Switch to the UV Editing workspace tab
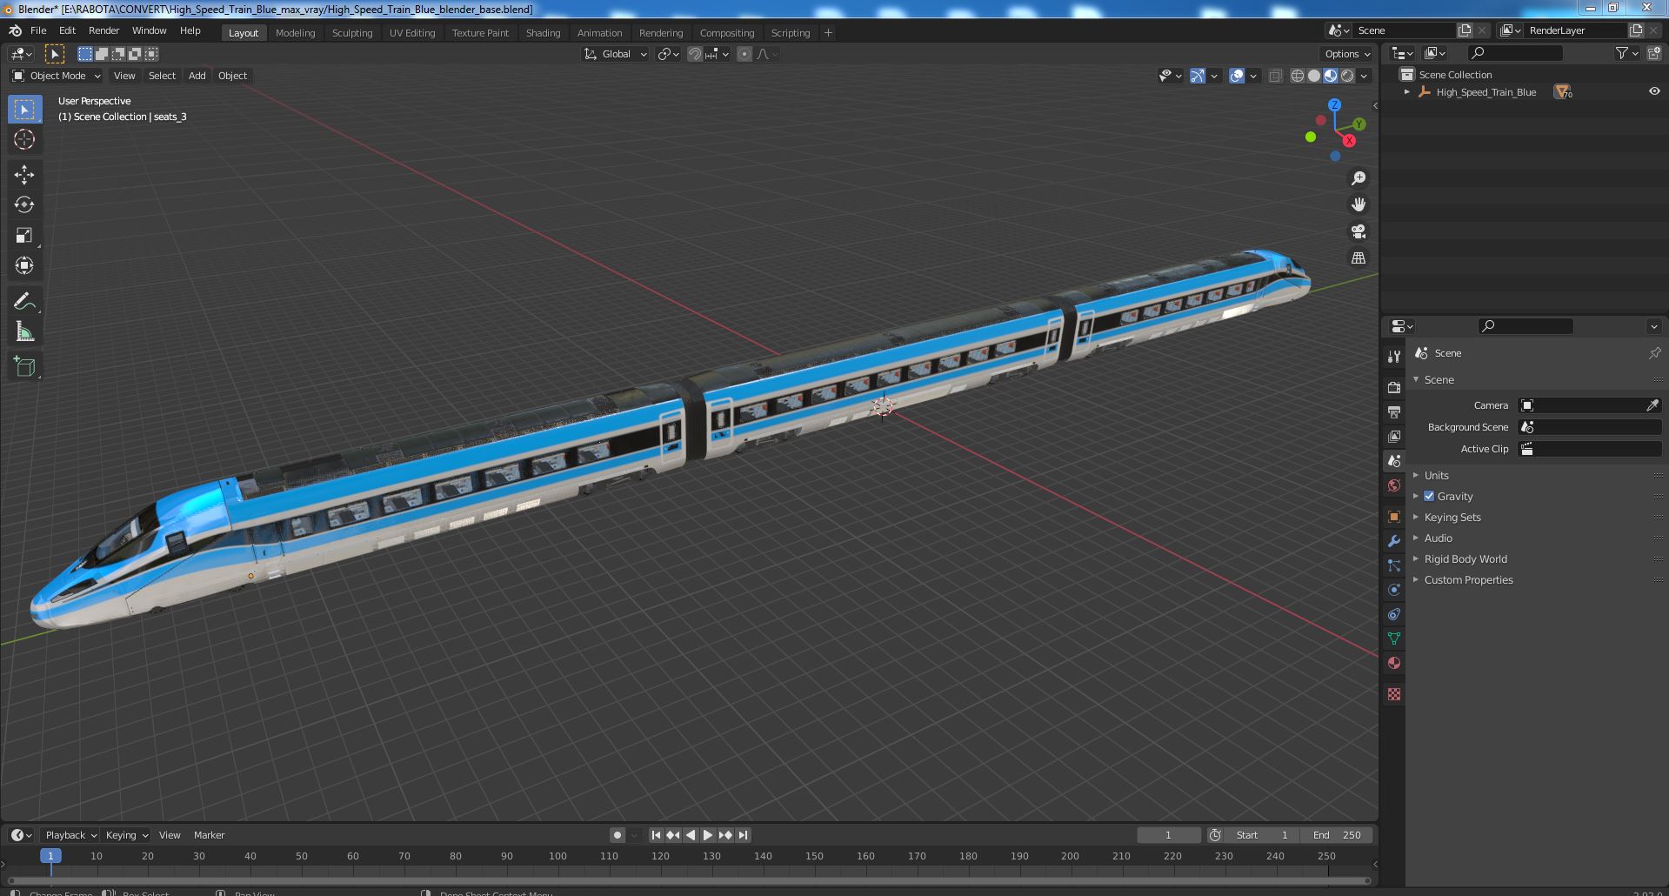The height and width of the screenshot is (896, 1669). [x=411, y=33]
